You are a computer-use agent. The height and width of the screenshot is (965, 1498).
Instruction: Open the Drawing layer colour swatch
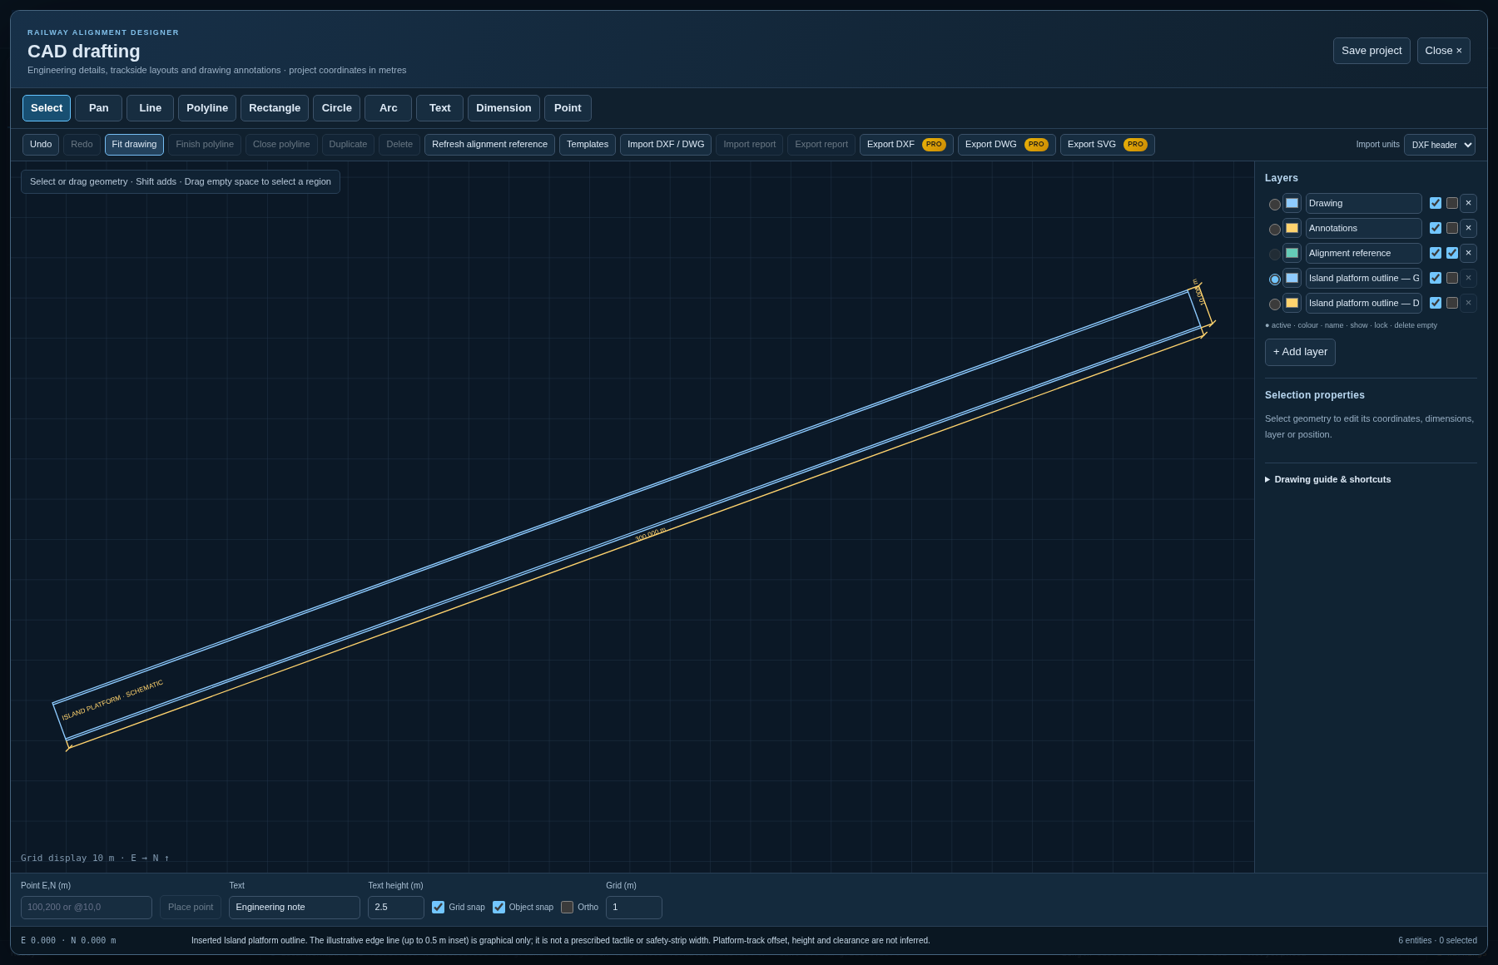(1292, 203)
